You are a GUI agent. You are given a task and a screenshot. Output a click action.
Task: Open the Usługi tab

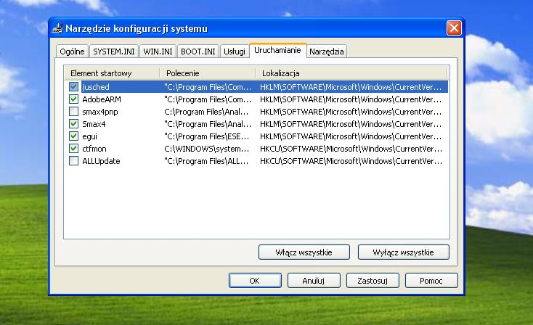[235, 52]
